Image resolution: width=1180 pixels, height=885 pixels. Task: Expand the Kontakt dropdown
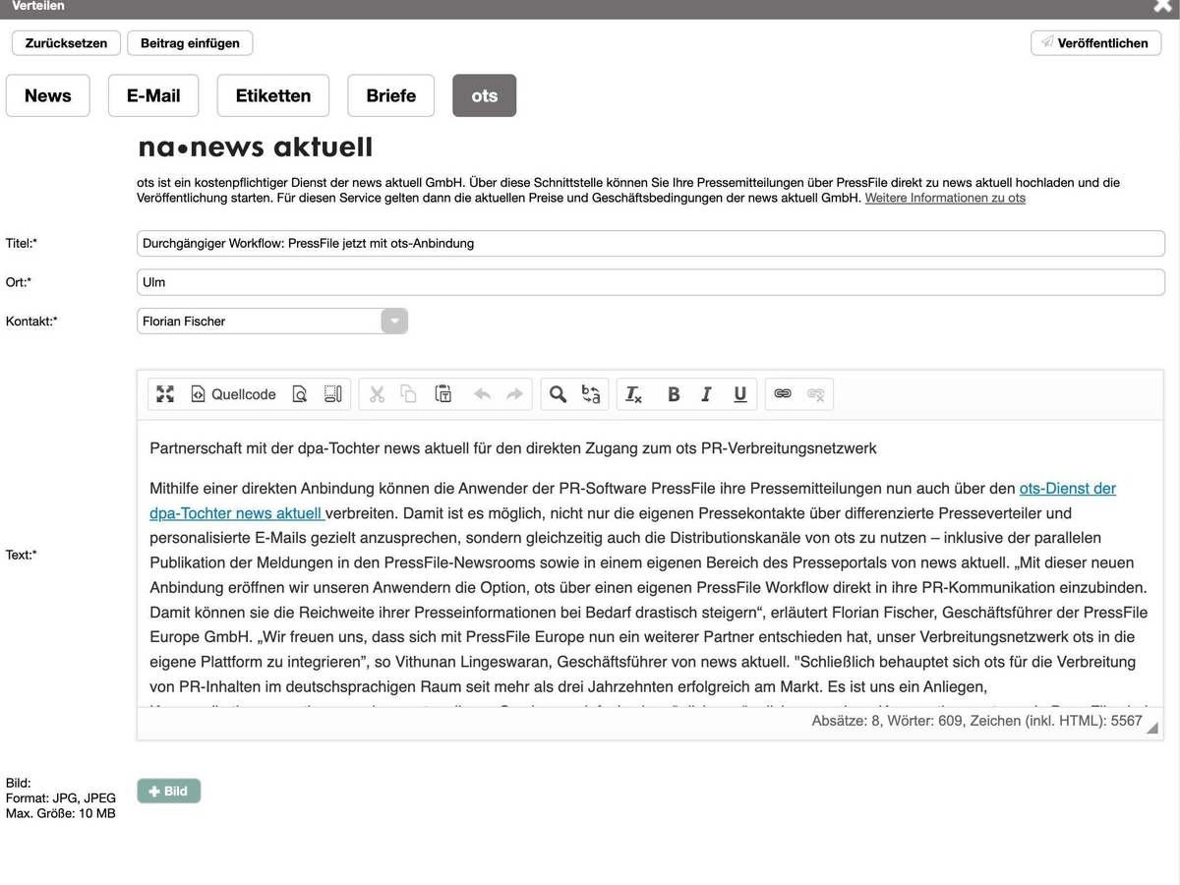click(394, 321)
